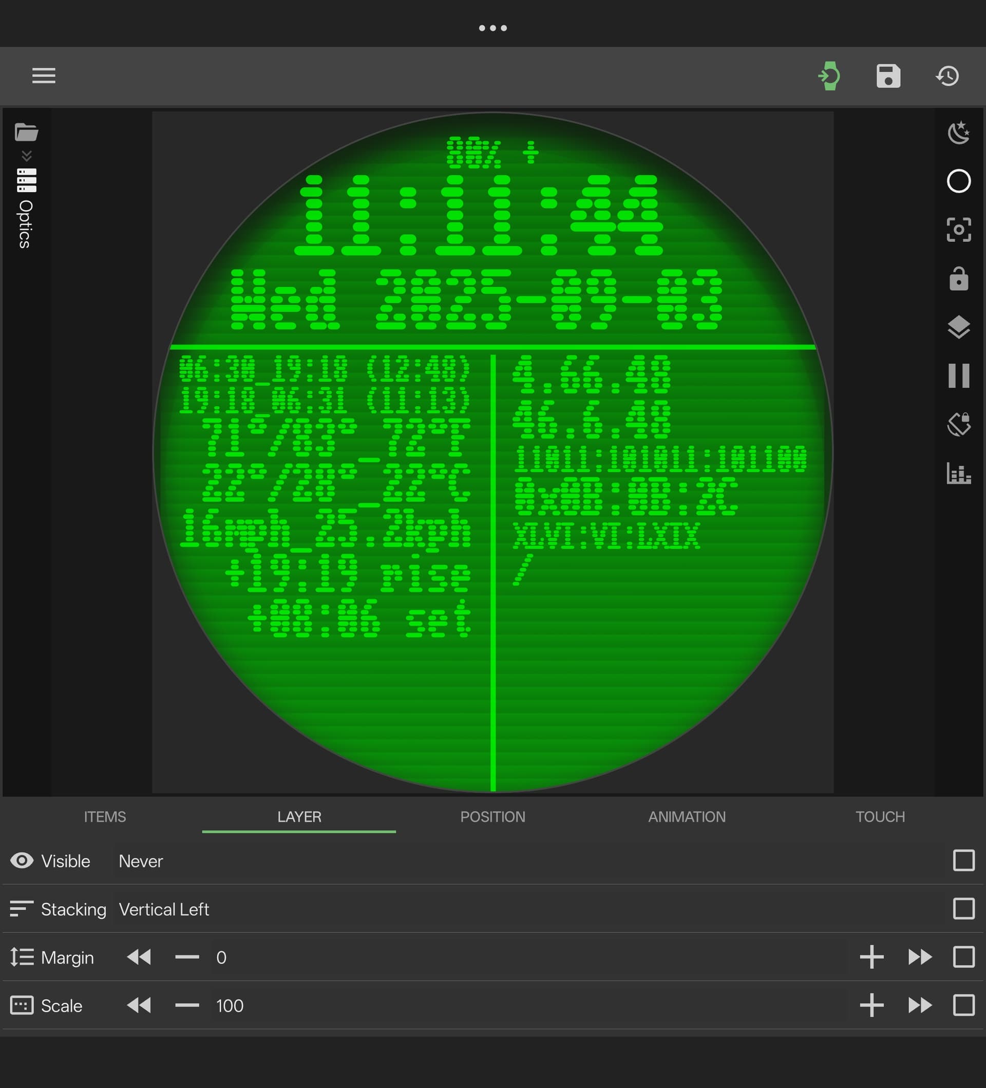986x1088 pixels.
Task: Toggle the lock icon
Action: pos(958,279)
